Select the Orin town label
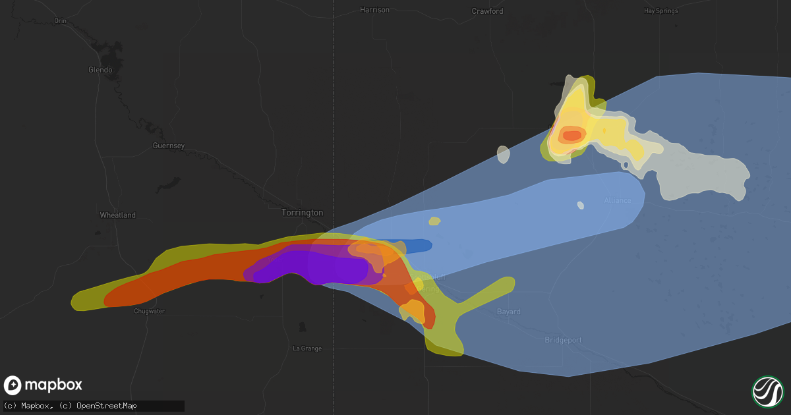The image size is (791, 415). point(61,21)
